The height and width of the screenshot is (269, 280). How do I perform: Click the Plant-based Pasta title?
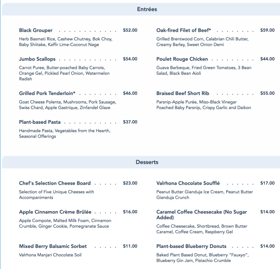pos(40,122)
